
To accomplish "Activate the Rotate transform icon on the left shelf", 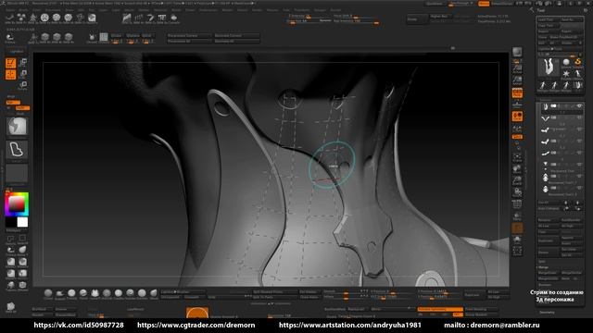I will [x=22, y=86].
